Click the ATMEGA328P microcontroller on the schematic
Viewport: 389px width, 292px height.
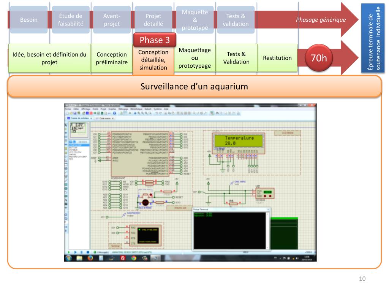tap(140, 154)
